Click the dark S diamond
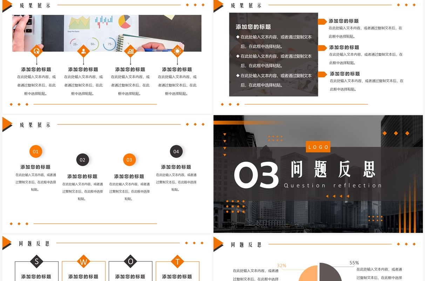The width and height of the screenshot is (425, 281). click(36, 262)
